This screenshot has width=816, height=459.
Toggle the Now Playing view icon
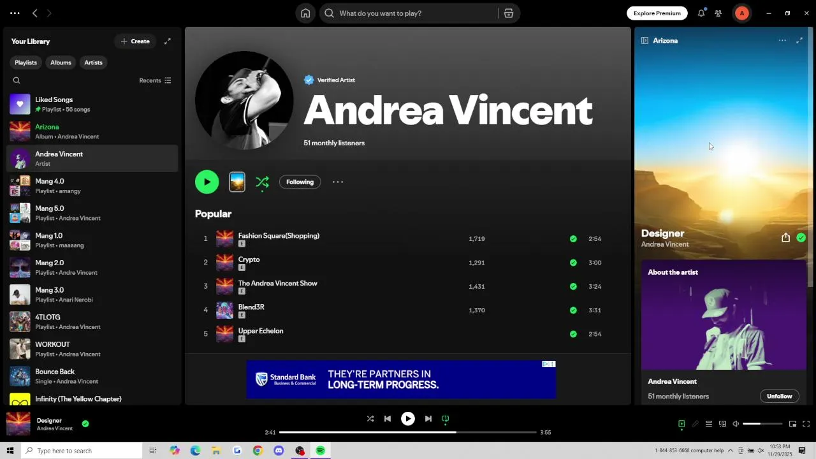tap(681, 424)
